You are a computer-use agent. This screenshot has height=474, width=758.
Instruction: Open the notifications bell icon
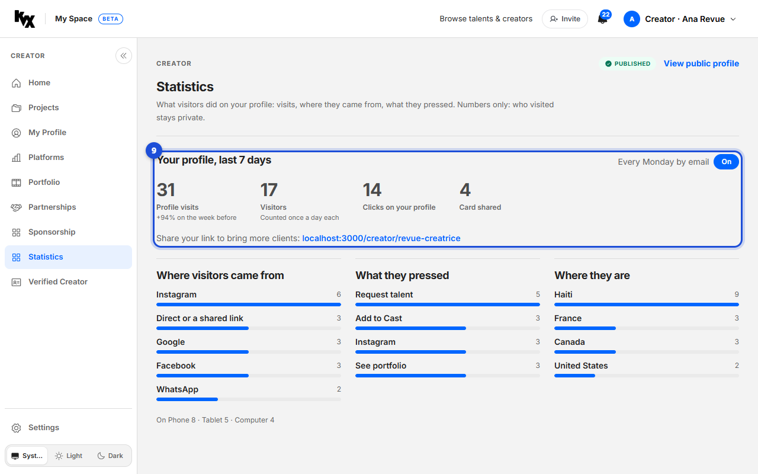pos(602,19)
